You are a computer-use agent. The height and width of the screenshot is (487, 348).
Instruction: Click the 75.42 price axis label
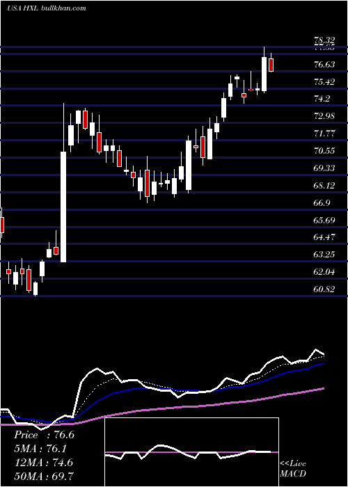324,82
